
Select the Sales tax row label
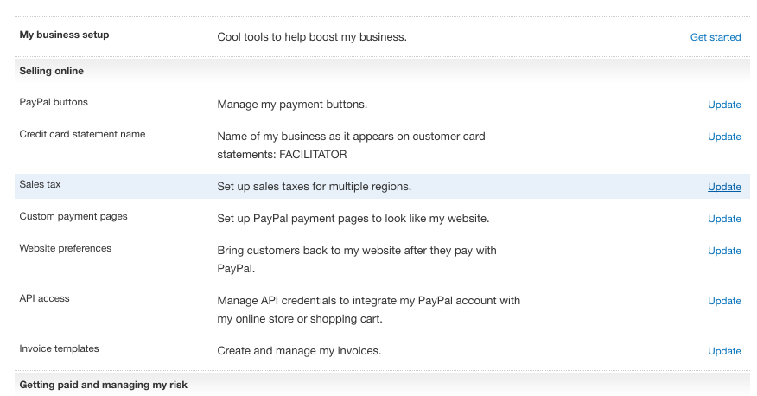click(40, 184)
